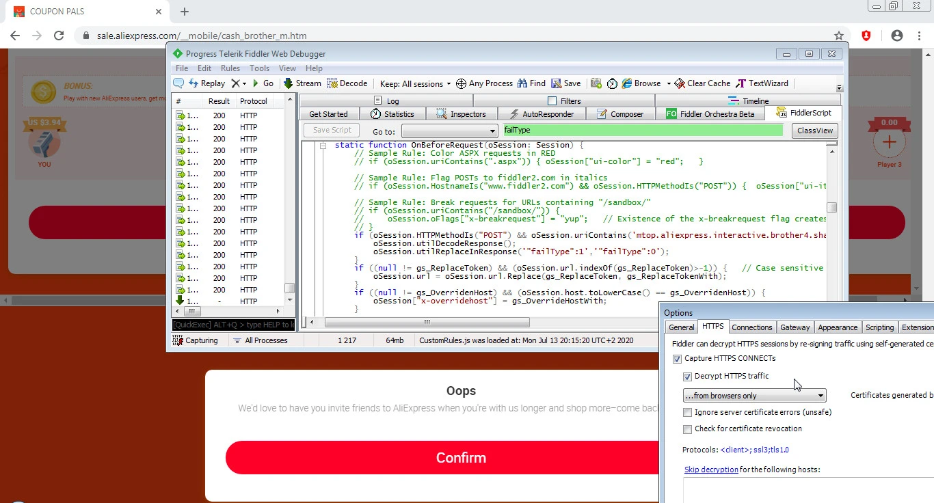
Task: Switch to the Timeline tab
Action: (x=748, y=100)
